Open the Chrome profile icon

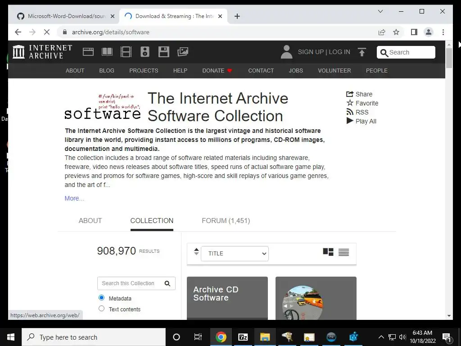[429, 32]
